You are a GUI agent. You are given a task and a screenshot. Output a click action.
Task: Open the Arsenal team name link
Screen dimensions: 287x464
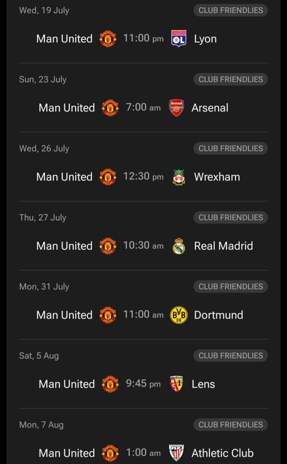coord(210,108)
